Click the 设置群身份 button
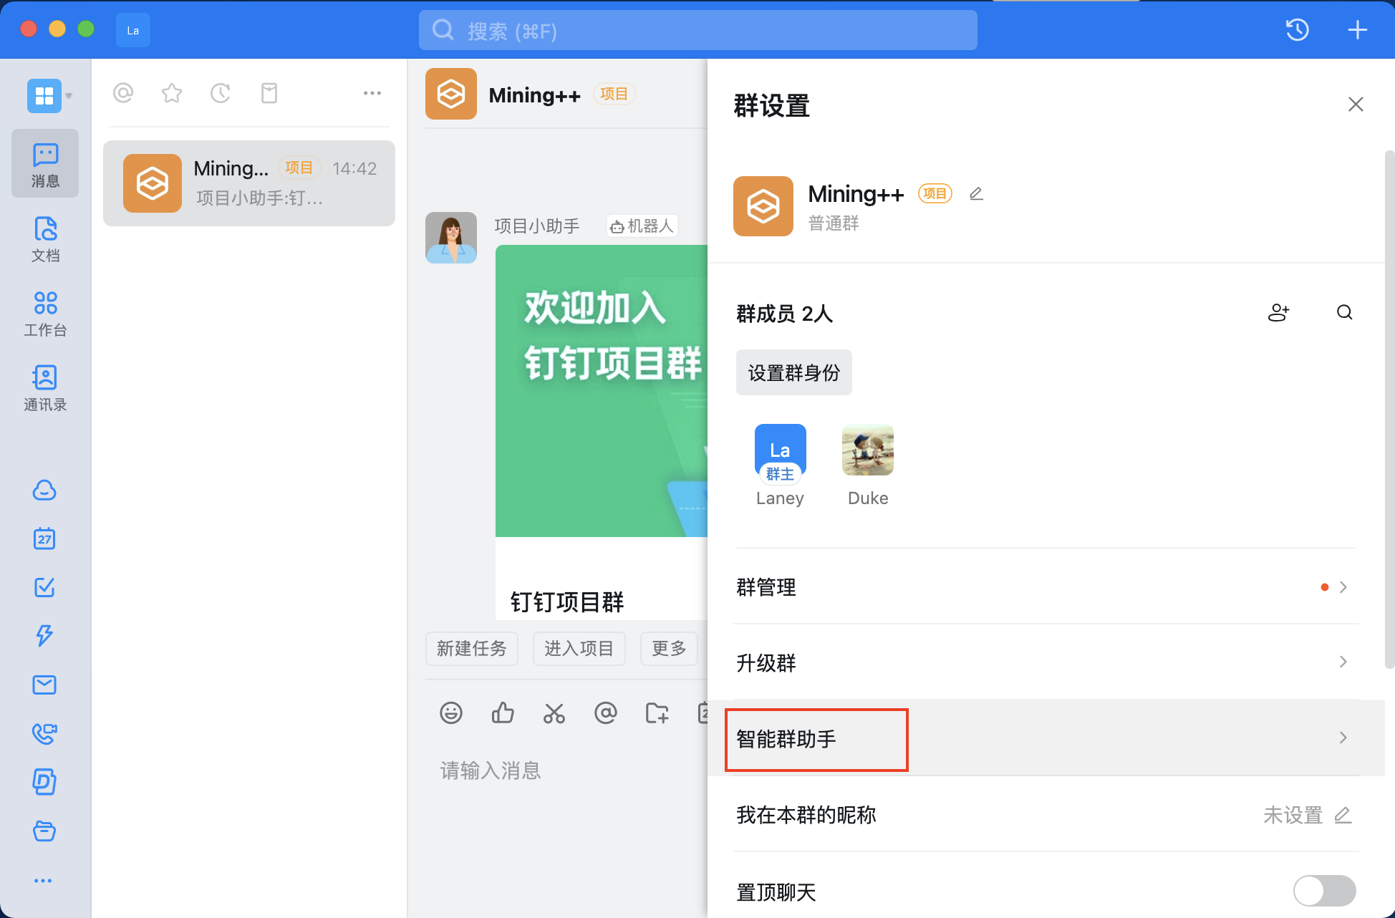 [794, 372]
